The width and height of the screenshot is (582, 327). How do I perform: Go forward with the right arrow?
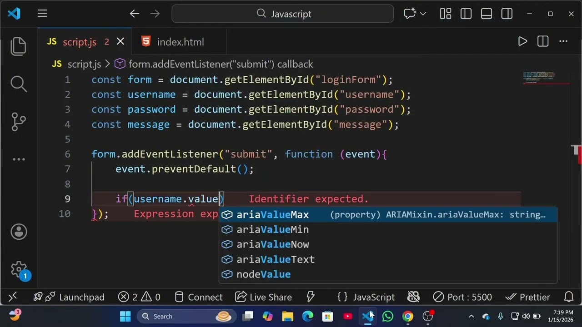click(x=155, y=14)
